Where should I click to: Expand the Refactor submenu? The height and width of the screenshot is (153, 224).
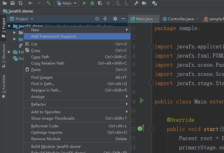point(77,104)
